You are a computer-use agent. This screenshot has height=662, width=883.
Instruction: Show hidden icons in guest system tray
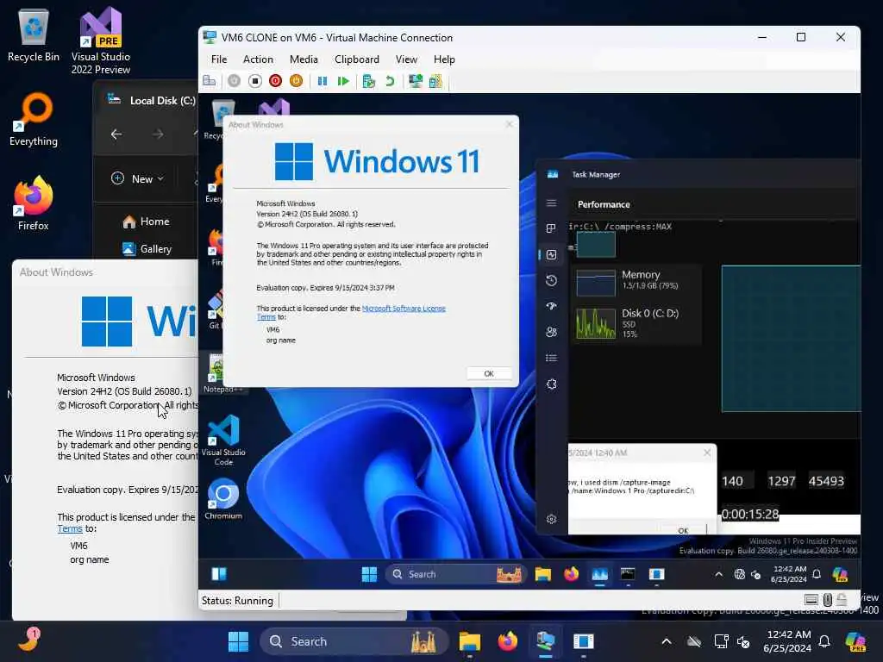[718, 574]
